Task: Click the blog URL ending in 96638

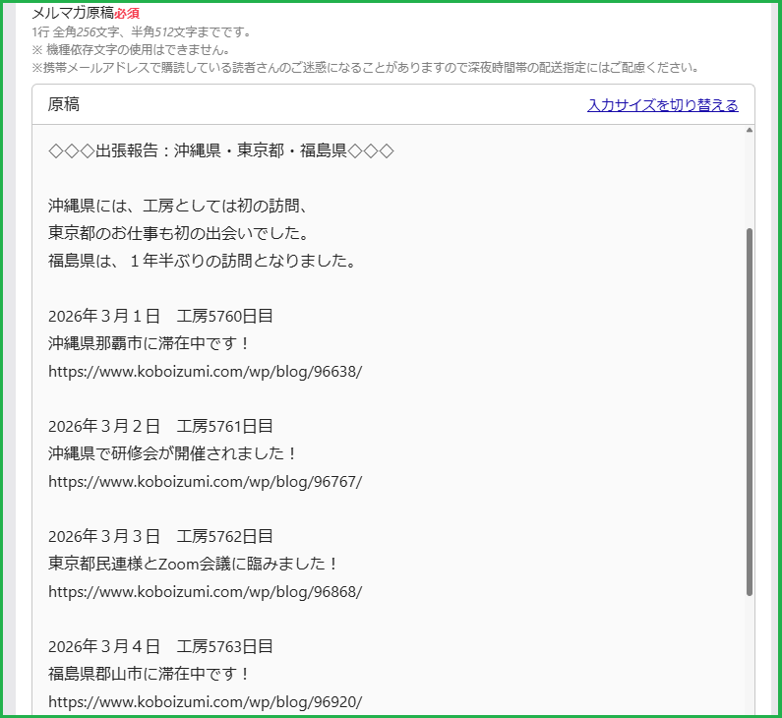Action: [x=205, y=372]
